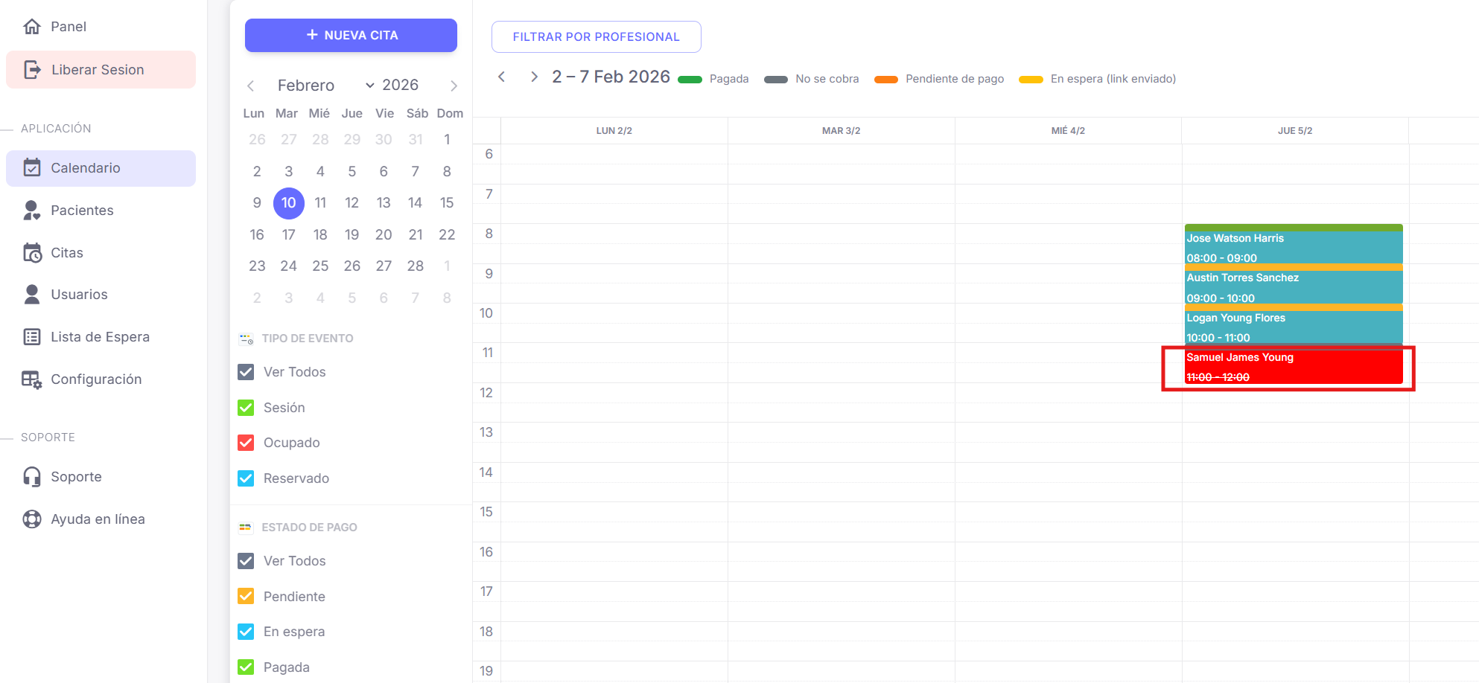Open Configuración via its settings icon

(x=32, y=379)
